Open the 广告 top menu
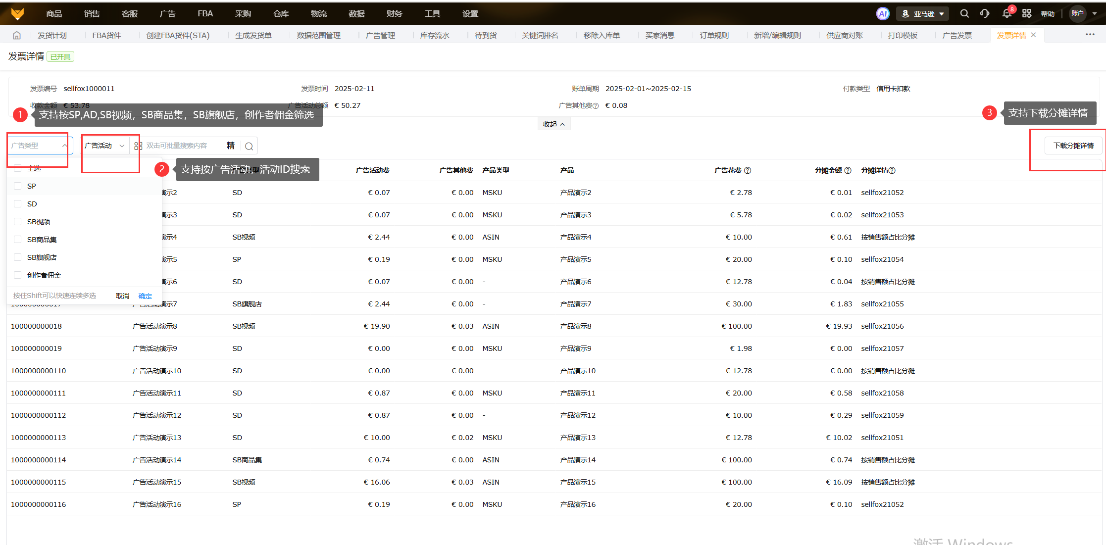The height and width of the screenshot is (545, 1106). click(x=167, y=14)
